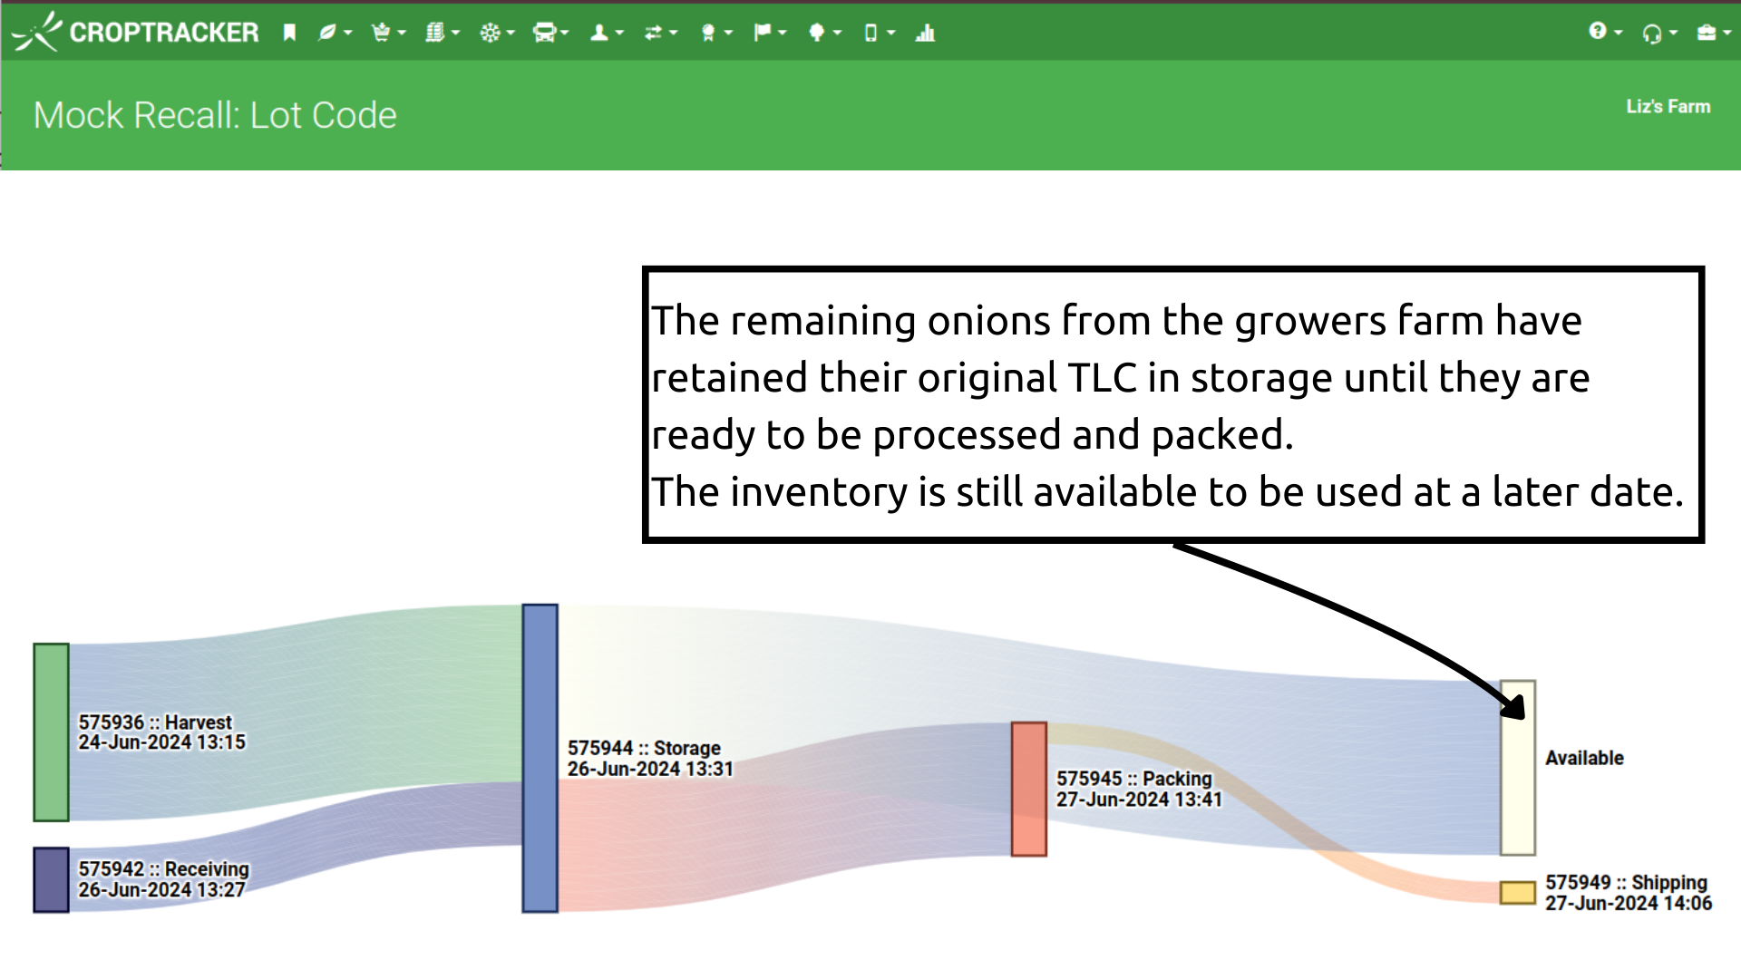The width and height of the screenshot is (1741, 979).
Task: Open the question mark help menu
Action: (1598, 32)
